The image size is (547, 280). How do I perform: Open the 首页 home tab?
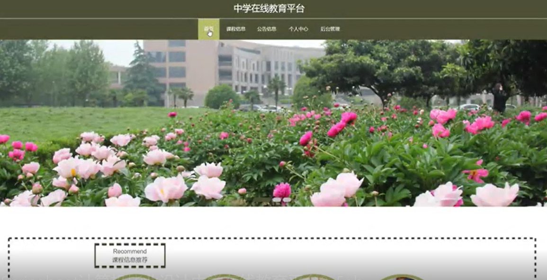click(x=208, y=29)
